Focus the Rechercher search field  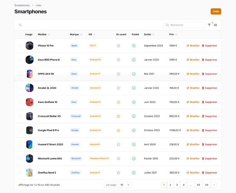pyautogui.click(x=184, y=25)
